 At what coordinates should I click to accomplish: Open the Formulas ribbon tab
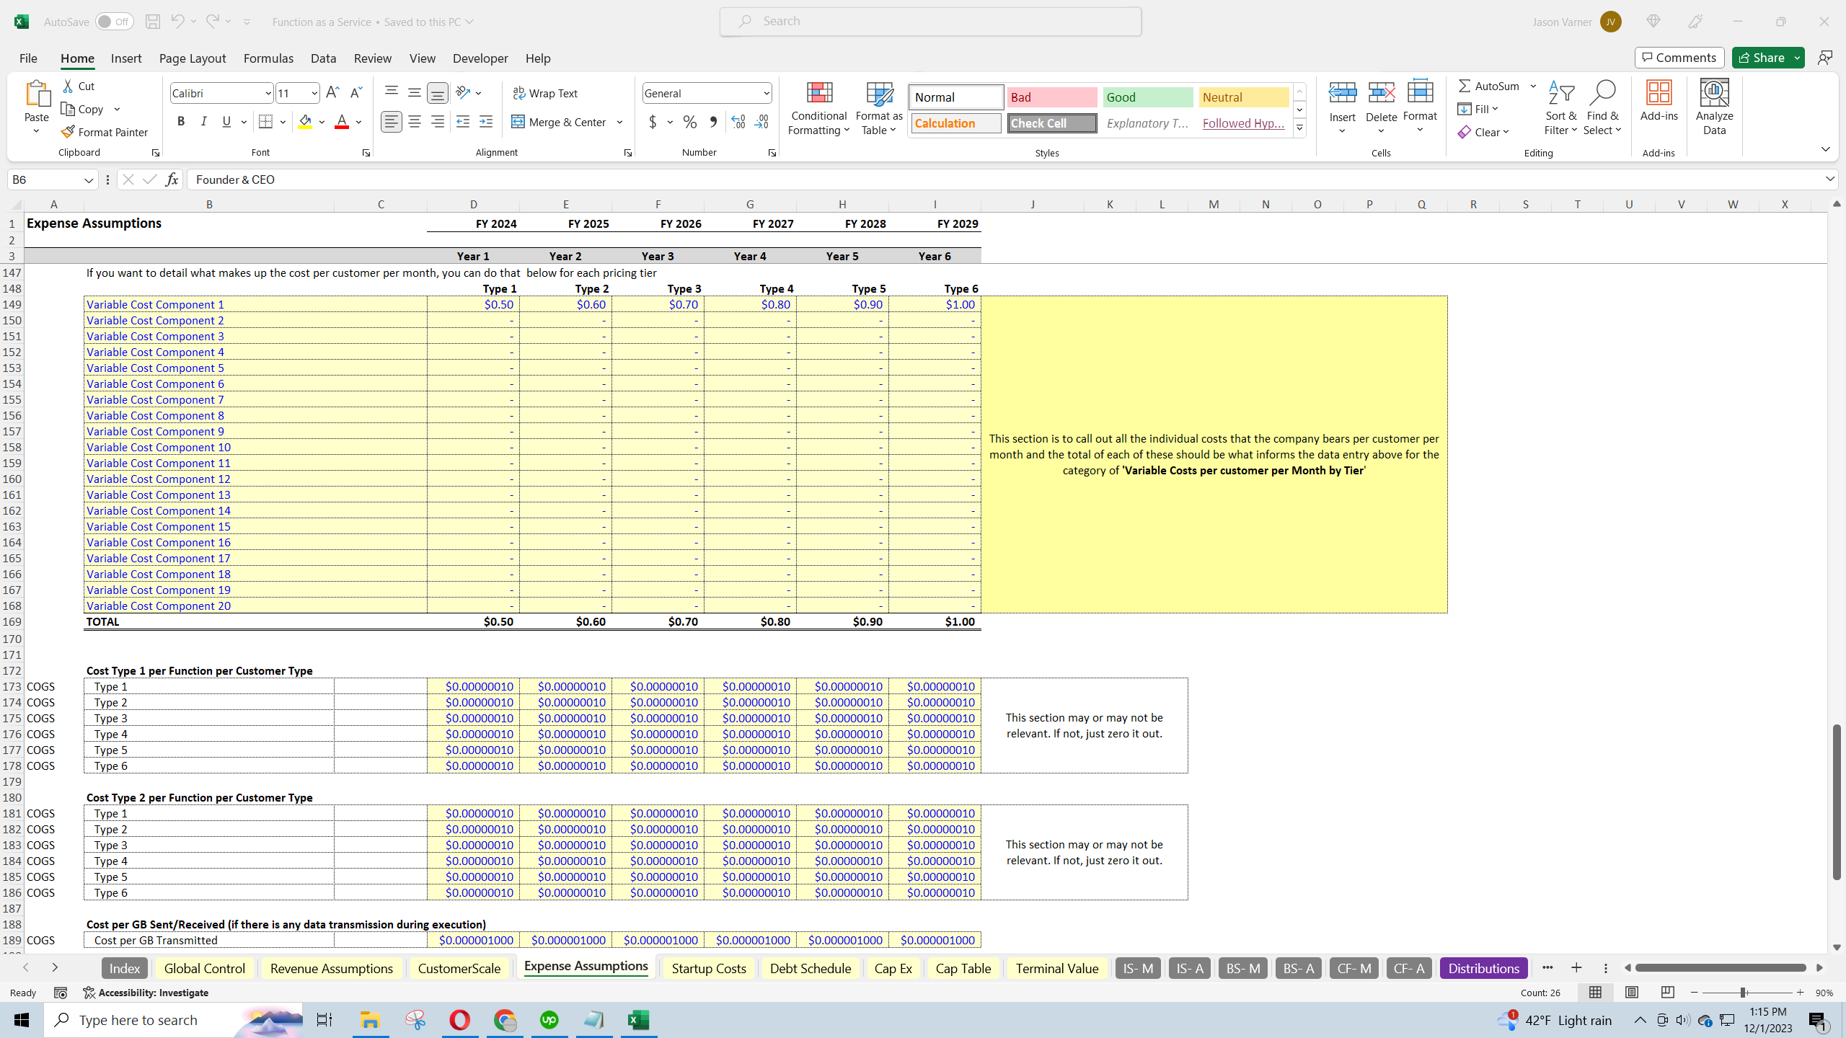268,58
